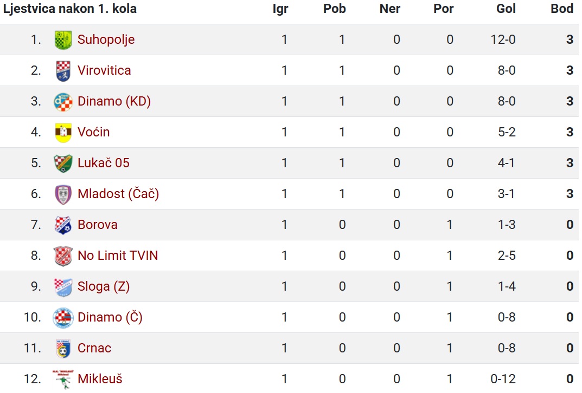
Task: Click the Gol column header
Action: 506,9
